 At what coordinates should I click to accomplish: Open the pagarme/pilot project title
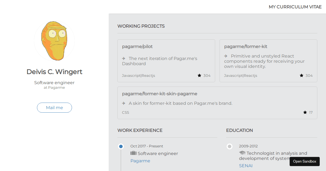tap(137, 47)
